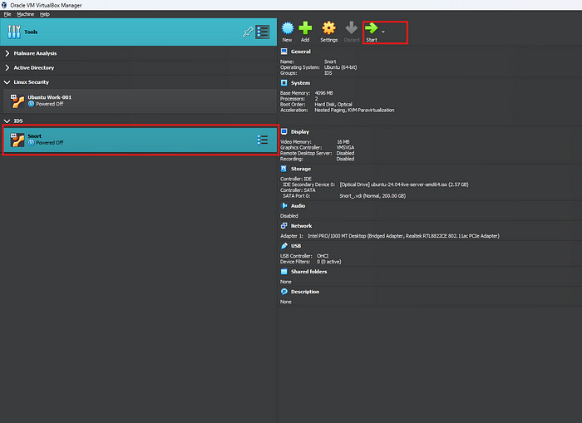Click the Bridged Adapter network value

pyautogui.click(x=403, y=236)
